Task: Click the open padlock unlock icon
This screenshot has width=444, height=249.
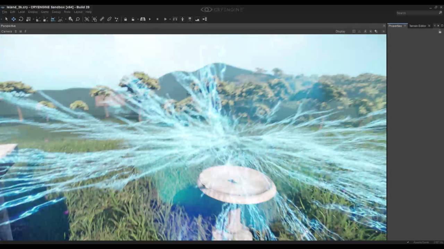Action: 133,19
